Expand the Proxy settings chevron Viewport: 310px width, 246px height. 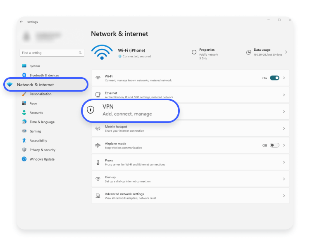pyautogui.click(x=284, y=162)
